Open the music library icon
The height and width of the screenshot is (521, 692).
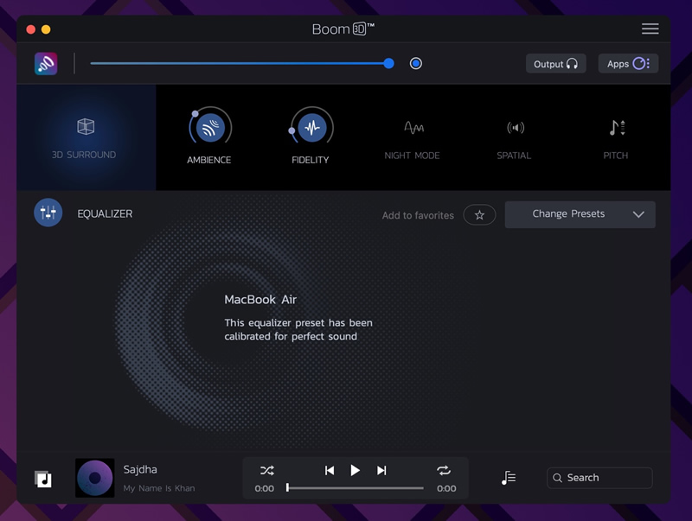point(43,479)
